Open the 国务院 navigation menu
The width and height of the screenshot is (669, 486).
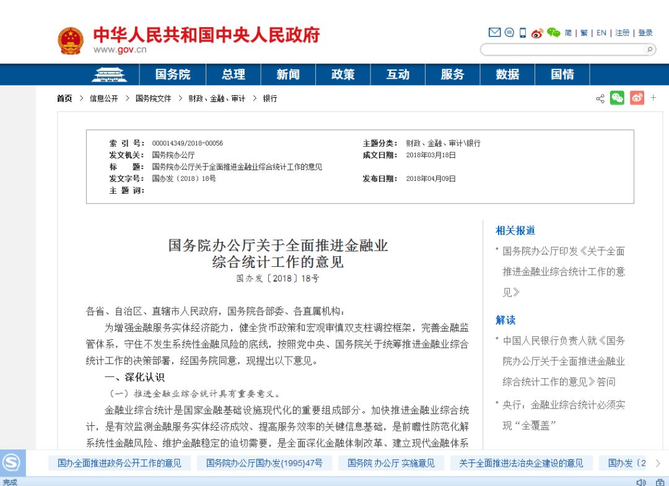point(173,75)
